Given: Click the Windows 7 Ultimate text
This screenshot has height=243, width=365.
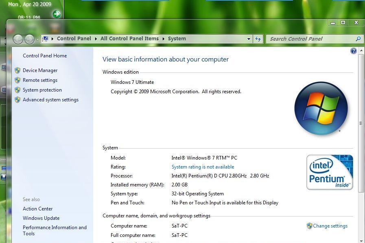Looking at the screenshot, I should point(132,82).
